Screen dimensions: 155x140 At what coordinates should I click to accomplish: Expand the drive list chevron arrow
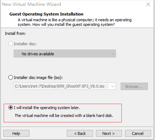[112, 54]
